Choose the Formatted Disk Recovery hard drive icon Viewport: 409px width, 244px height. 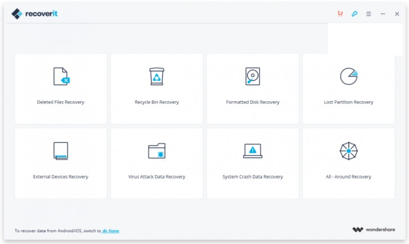tap(253, 76)
